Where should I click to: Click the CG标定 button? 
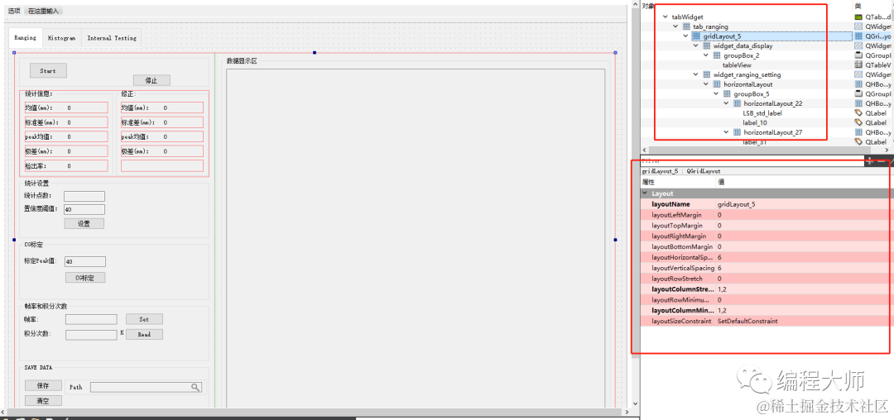85,278
